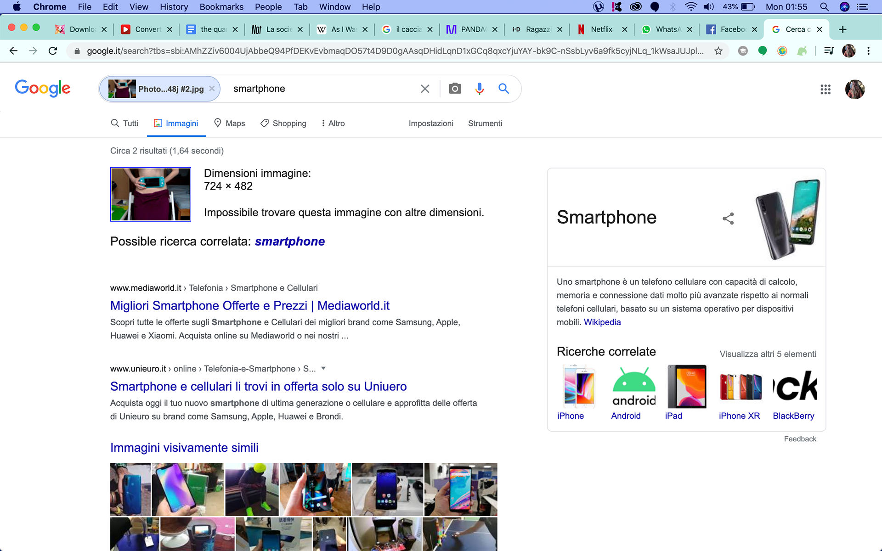Bookmark this page with the star icon

(x=718, y=51)
